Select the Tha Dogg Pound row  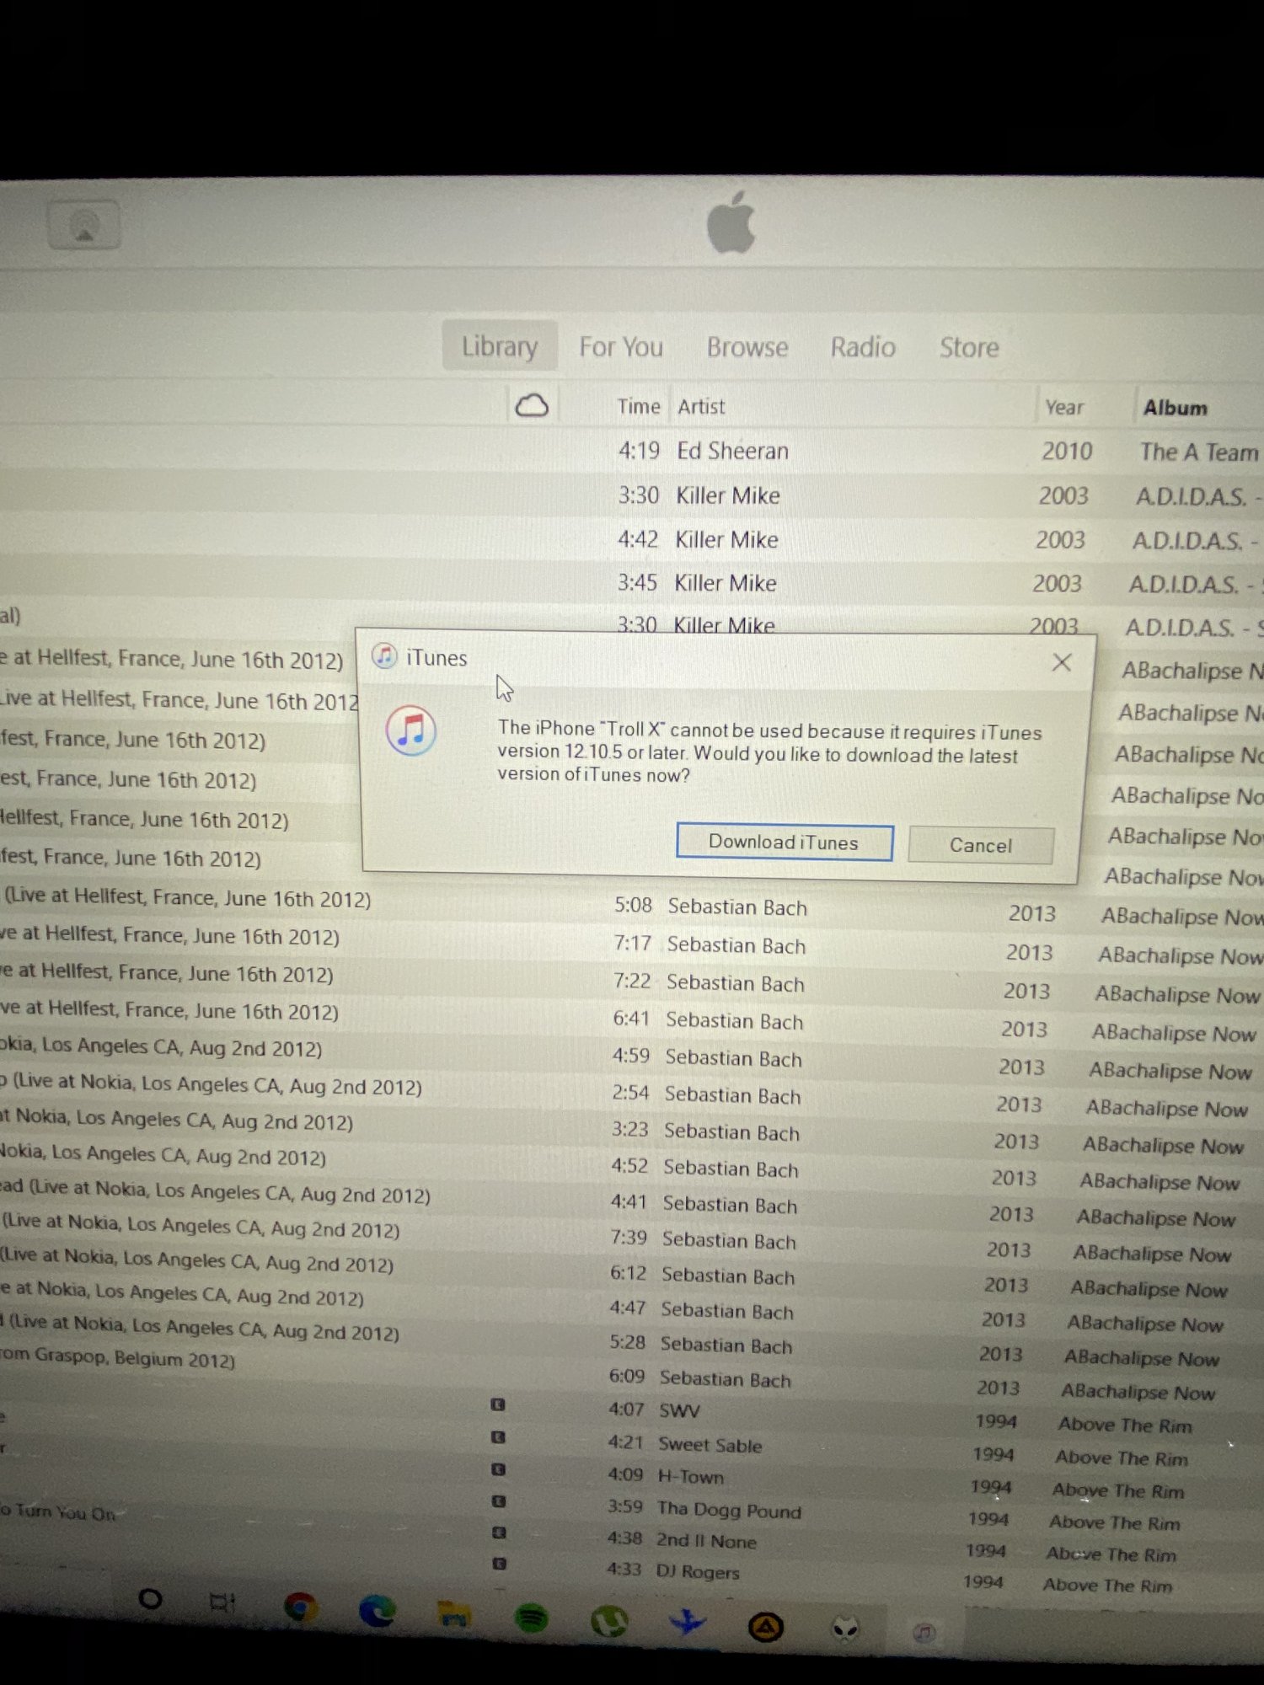(x=632, y=1509)
